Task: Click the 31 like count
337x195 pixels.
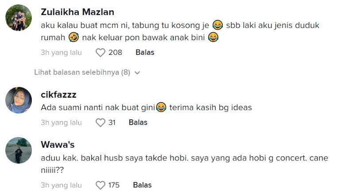Action: point(112,122)
